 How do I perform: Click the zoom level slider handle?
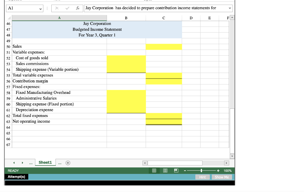[201, 170]
